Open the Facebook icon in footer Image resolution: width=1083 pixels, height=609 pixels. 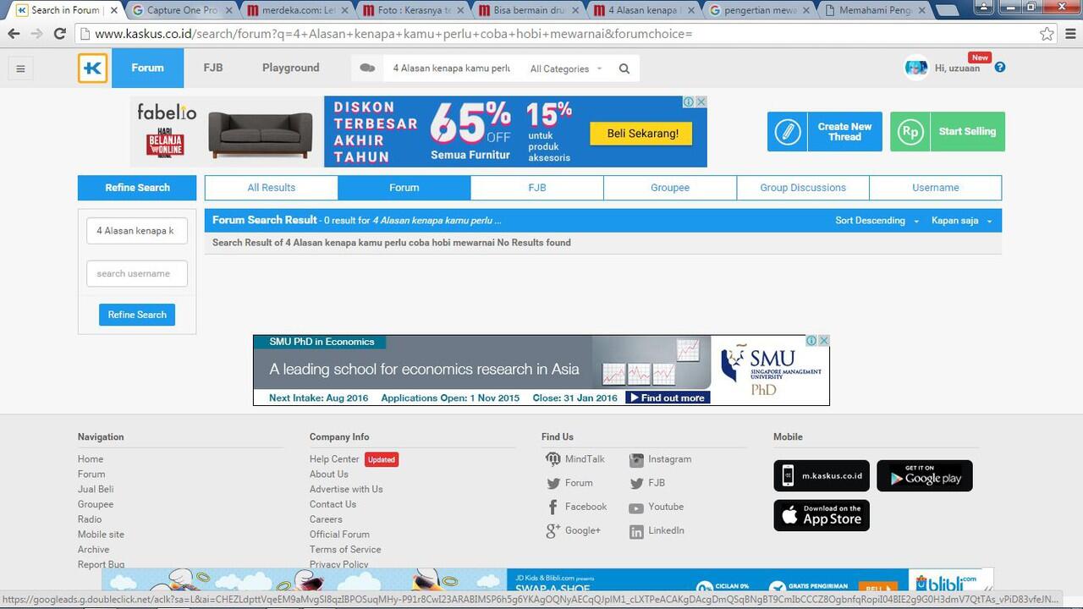click(552, 507)
